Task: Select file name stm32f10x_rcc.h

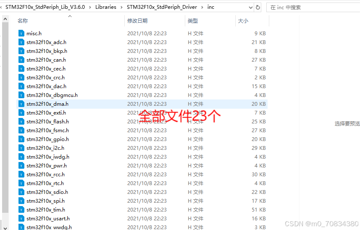Action: pos(45,175)
